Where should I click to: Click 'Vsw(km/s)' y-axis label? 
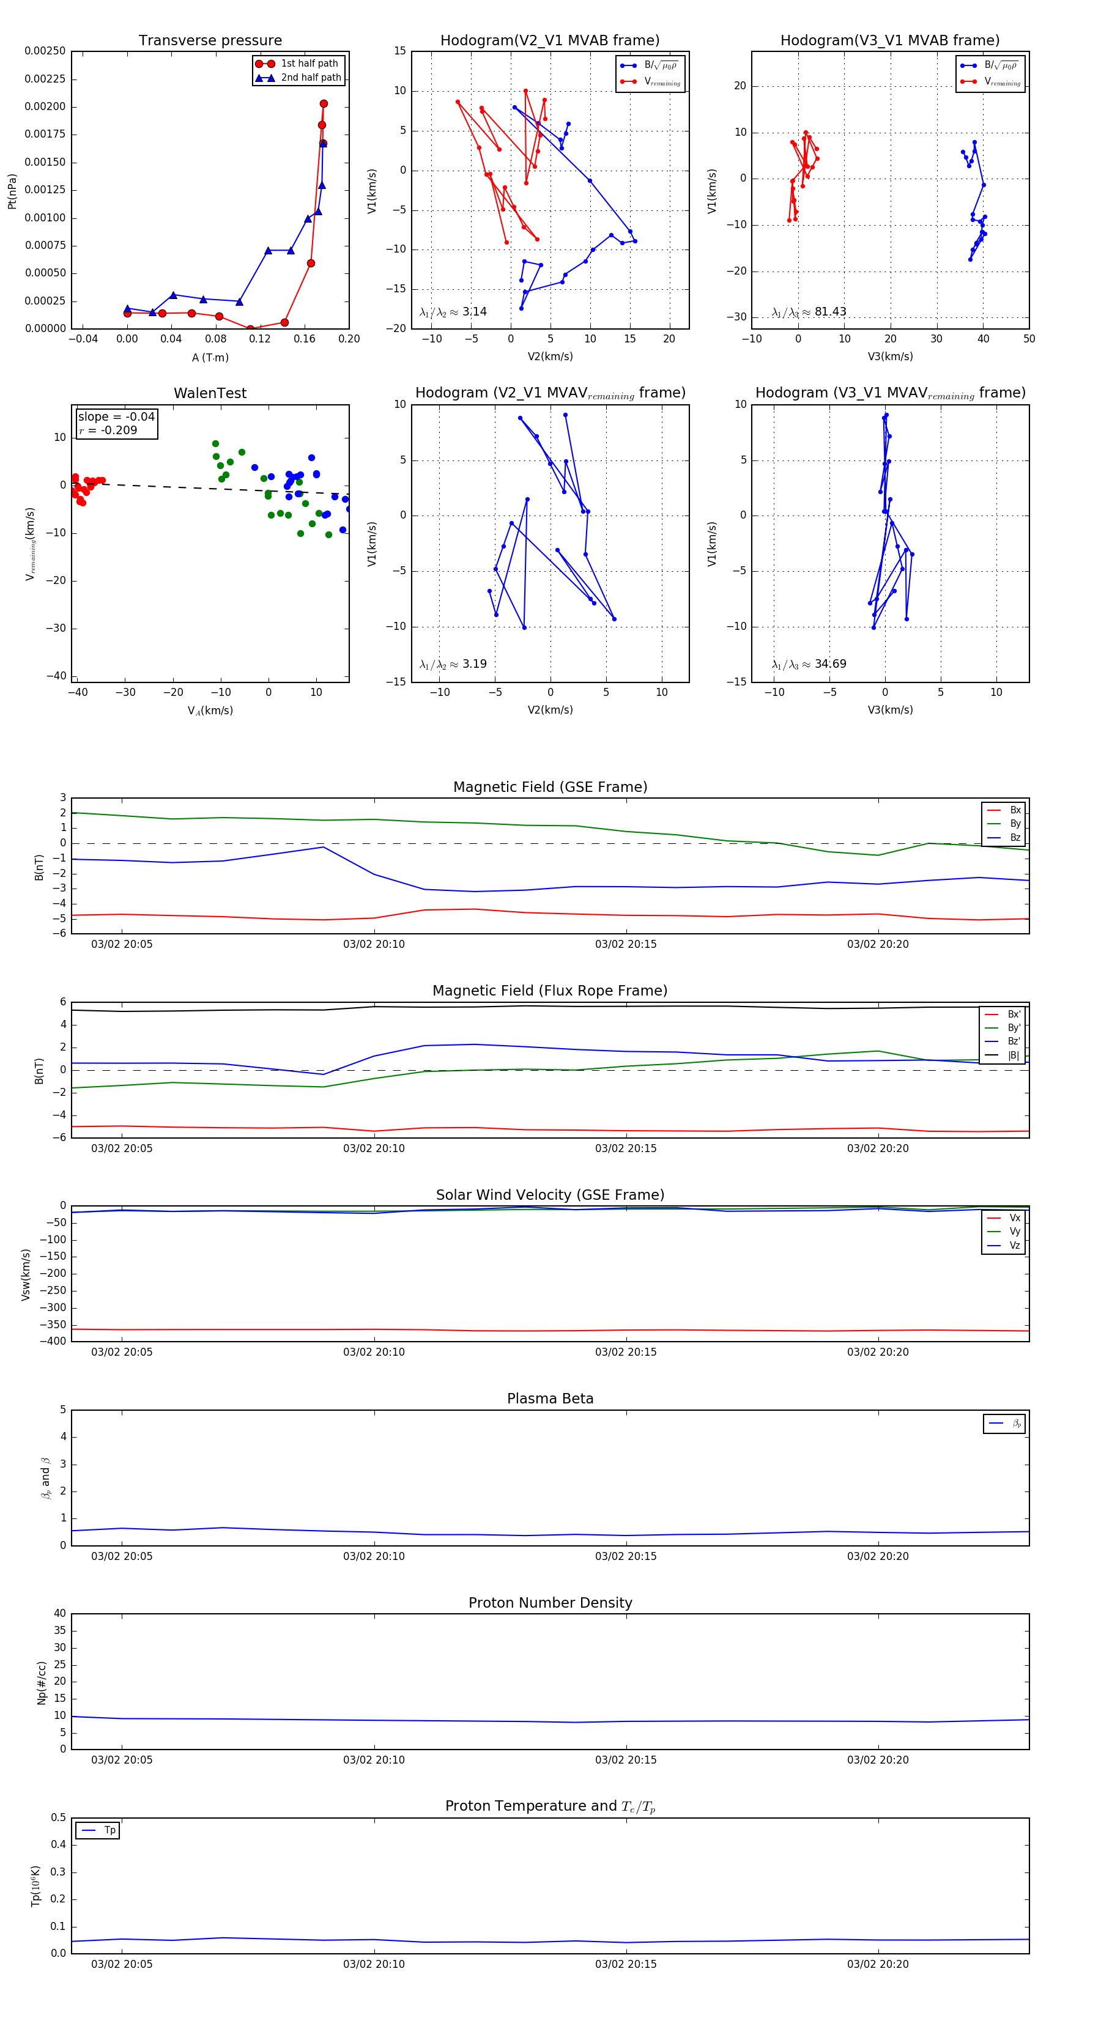point(26,1274)
